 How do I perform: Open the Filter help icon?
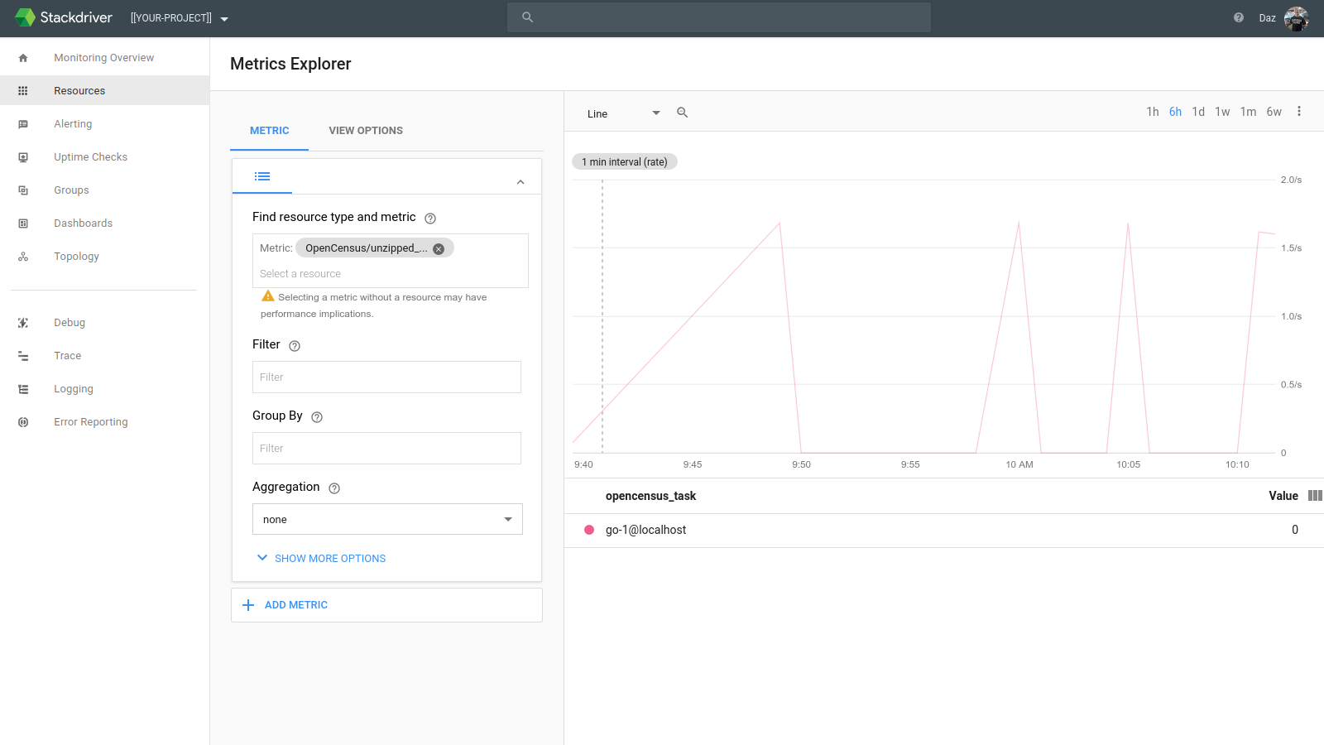tap(295, 346)
